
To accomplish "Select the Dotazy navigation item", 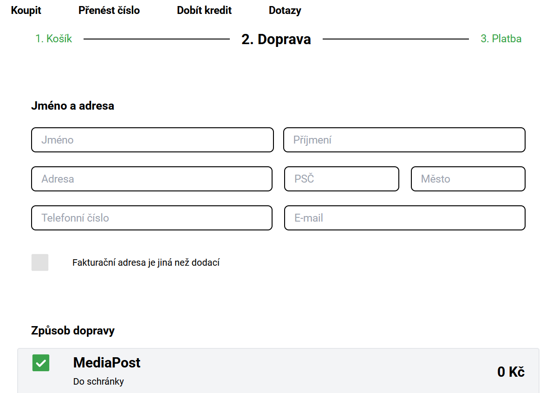I will [x=285, y=10].
